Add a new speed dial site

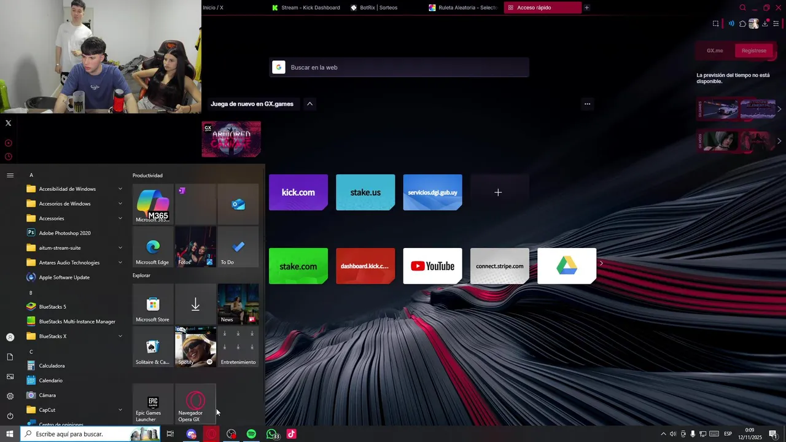[499, 192]
